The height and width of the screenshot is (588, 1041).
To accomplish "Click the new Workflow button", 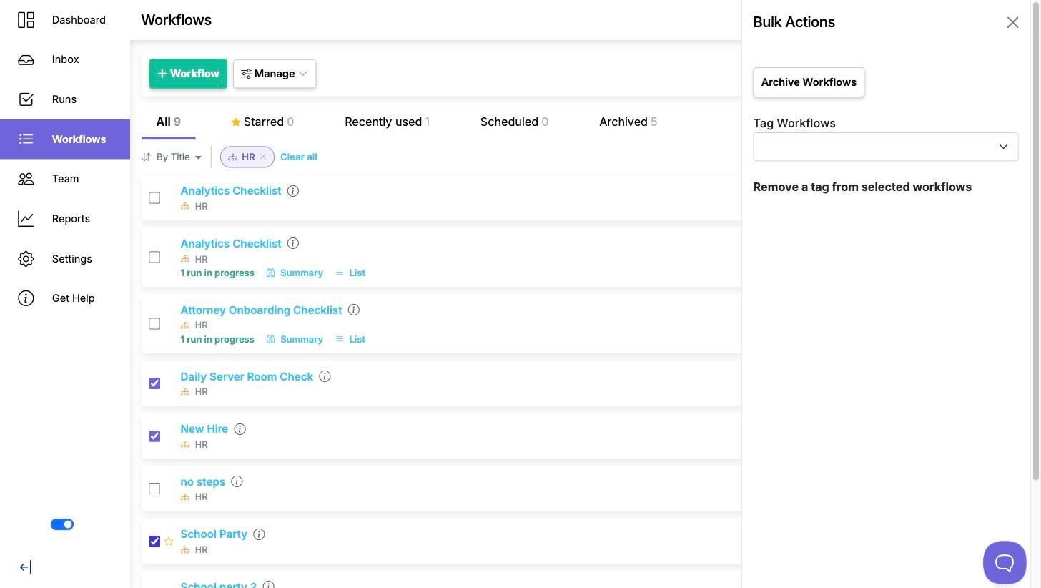I will coord(188,74).
